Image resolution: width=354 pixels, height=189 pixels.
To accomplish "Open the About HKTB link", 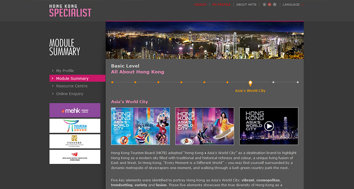I will pyautogui.click(x=246, y=5).
